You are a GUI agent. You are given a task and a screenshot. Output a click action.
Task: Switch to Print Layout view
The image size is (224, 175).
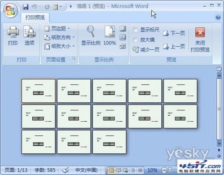pyautogui.click(x=111, y=170)
